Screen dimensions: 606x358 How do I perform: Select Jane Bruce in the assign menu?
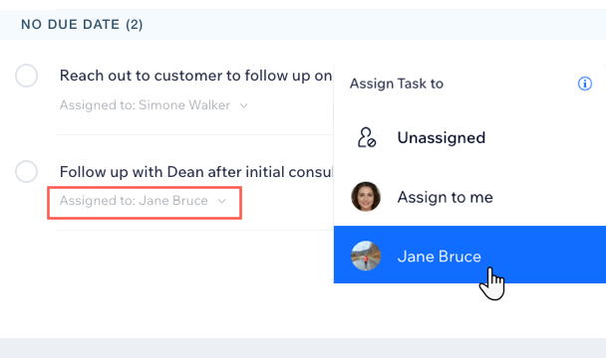tap(469, 255)
